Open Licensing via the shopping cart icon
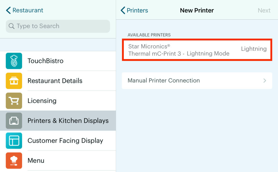Viewport: 278px width, 172px height. [14, 101]
